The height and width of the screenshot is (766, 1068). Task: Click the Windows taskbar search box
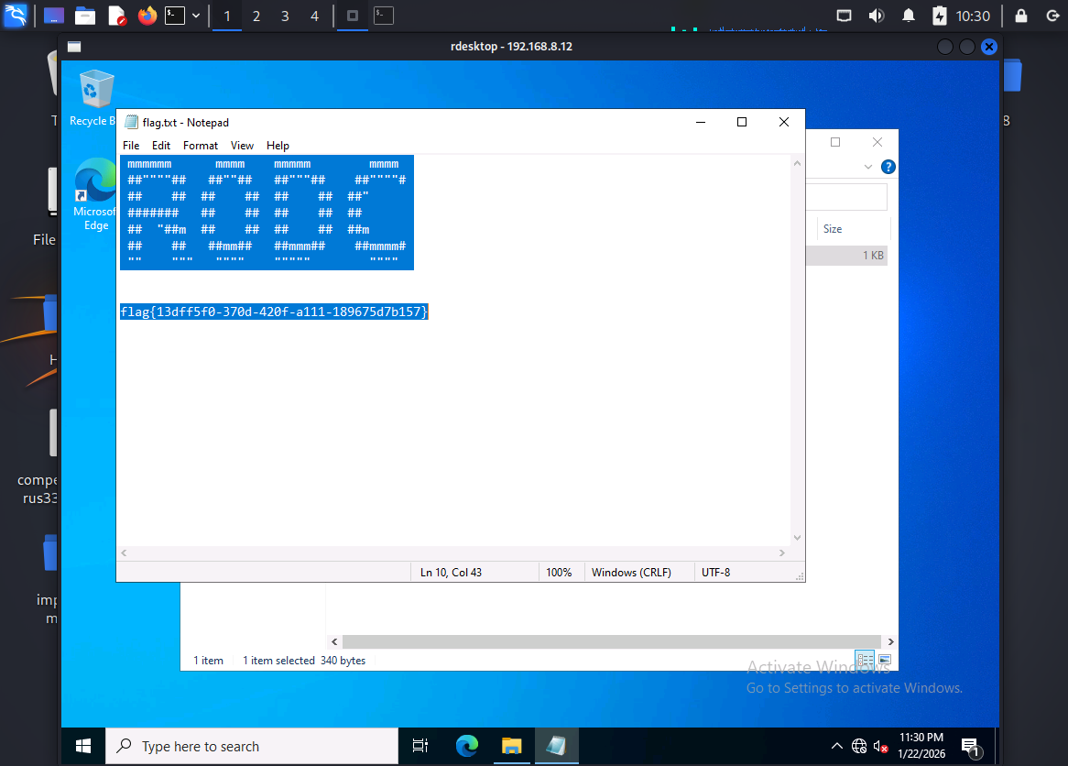point(252,746)
